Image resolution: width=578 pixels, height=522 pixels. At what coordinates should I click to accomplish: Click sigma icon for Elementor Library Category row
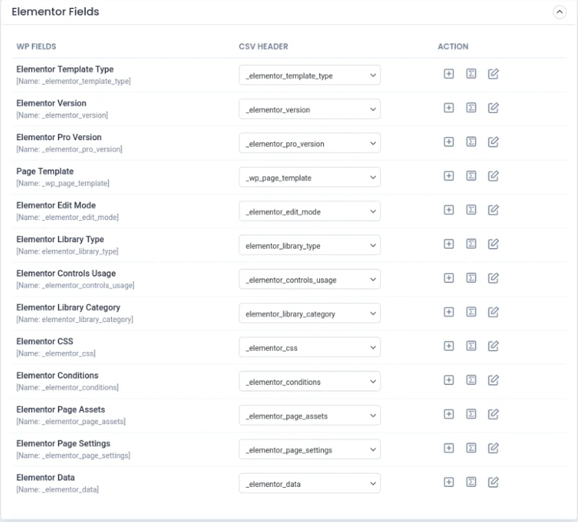471,312
